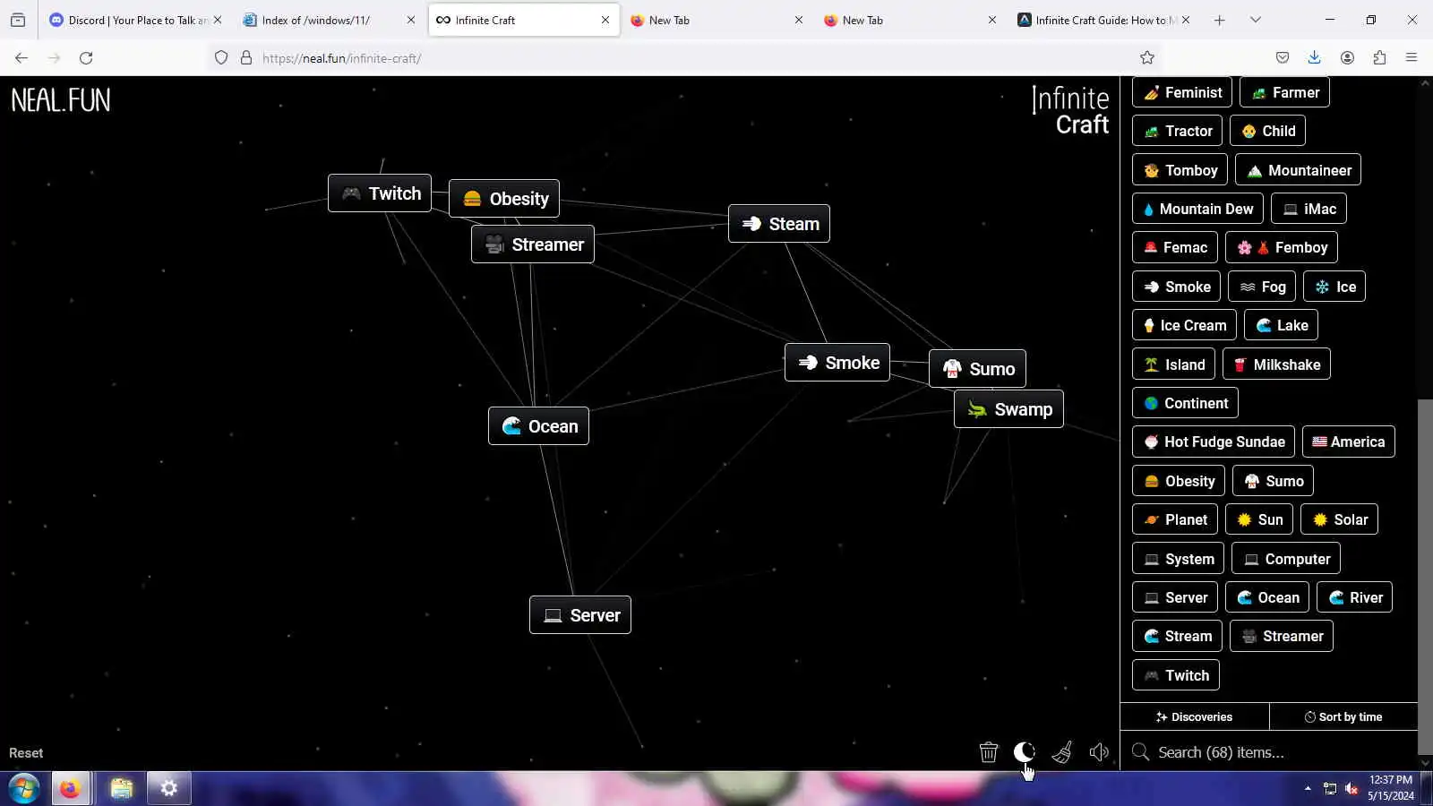Switch to Index of /windows/11/ tab
The image size is (1433, 806).
pos(329,20)
